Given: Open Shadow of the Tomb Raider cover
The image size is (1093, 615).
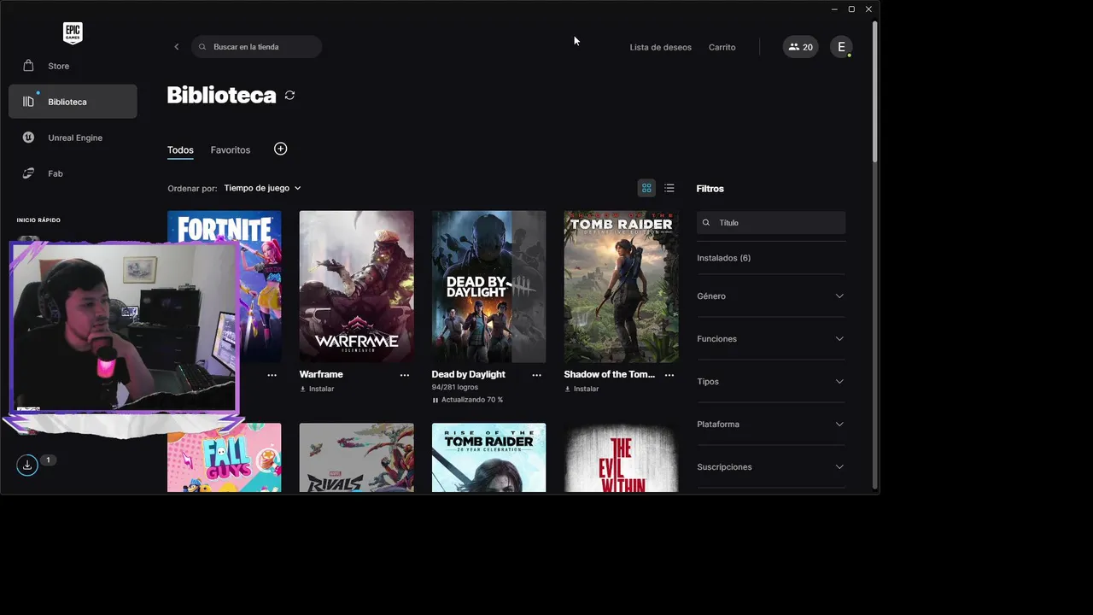Looking at the screenshot, I should tap(621, 287).
